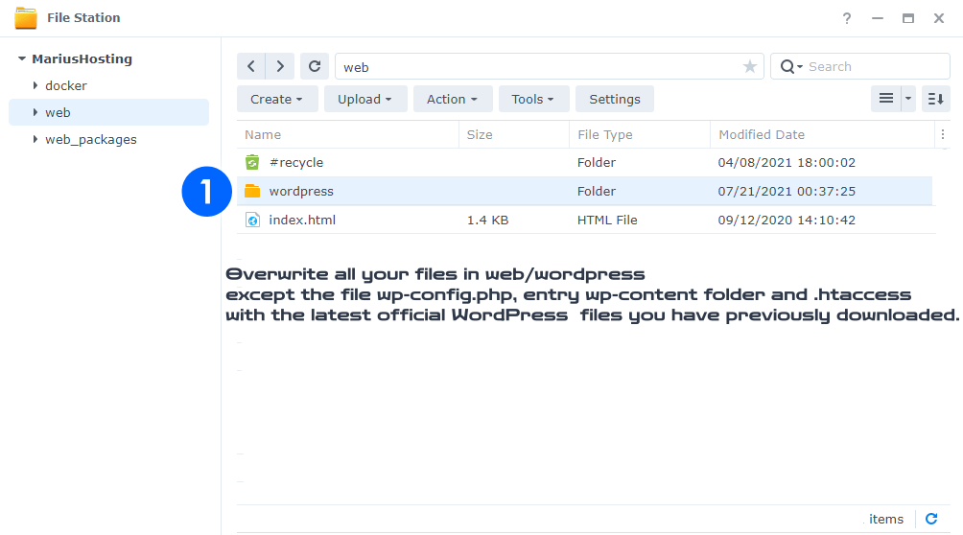Open the Create dropdown menu
963x535 pixels.
tap(277, 99)
